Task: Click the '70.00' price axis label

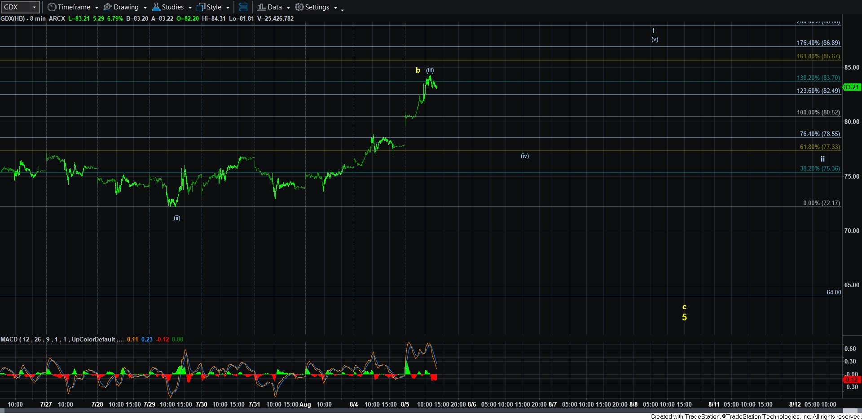Action: [x=852, y=231]
